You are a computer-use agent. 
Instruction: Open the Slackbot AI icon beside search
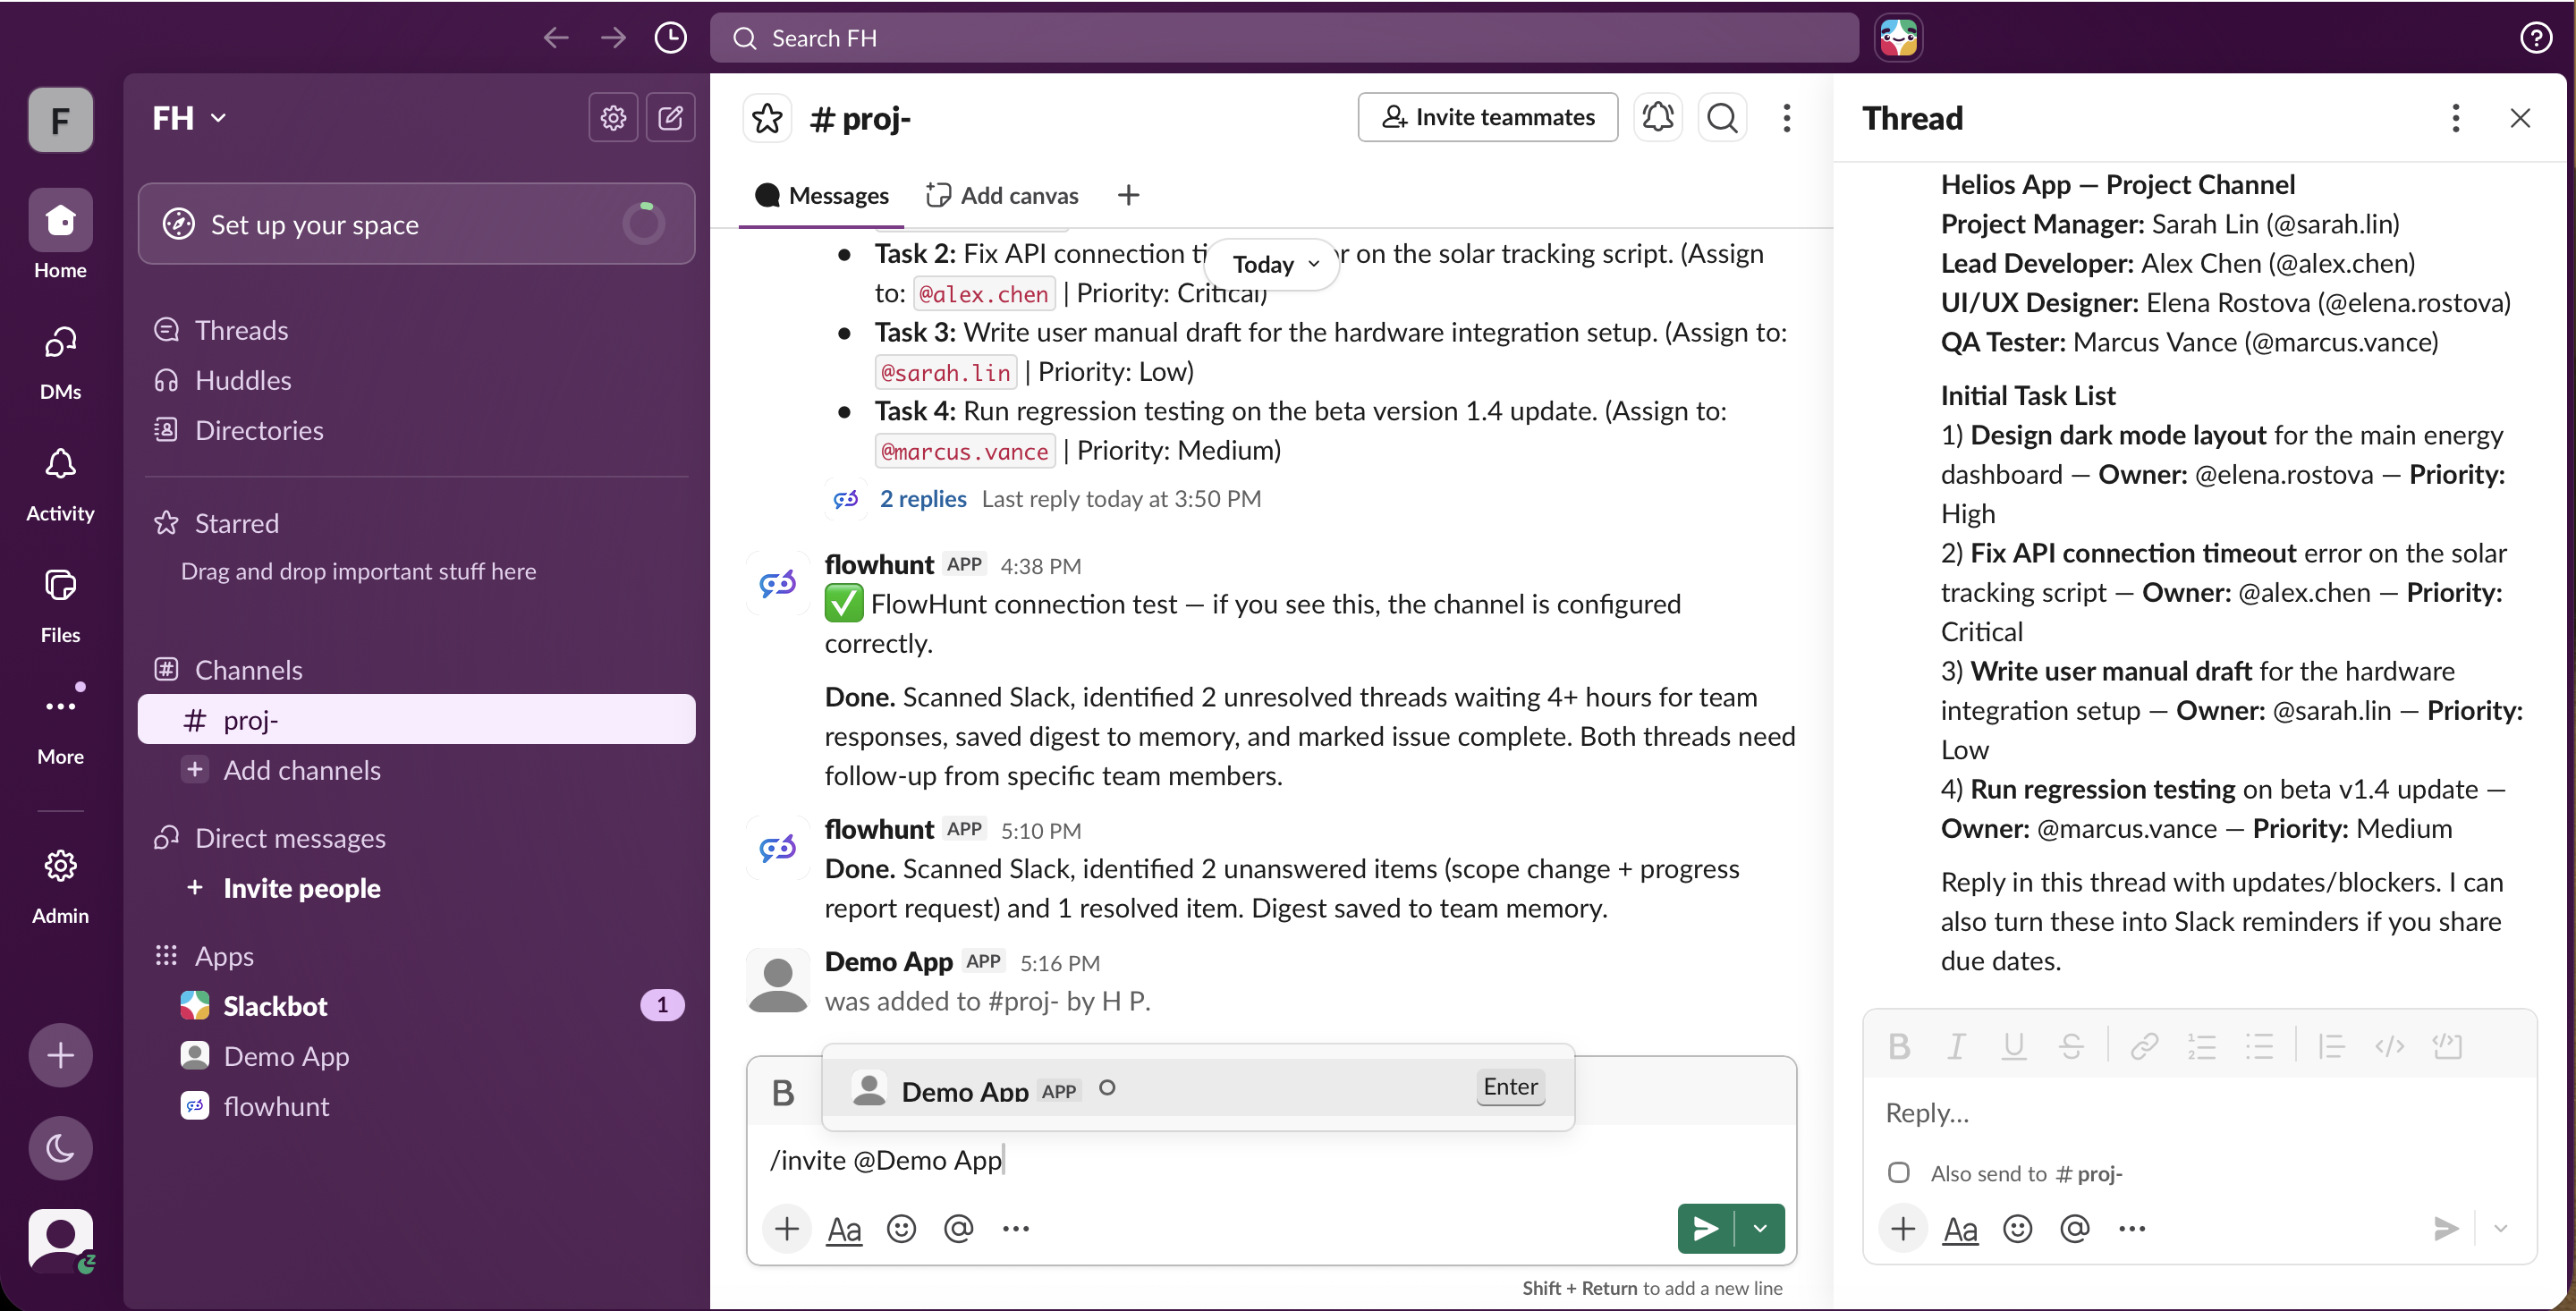click(1898, 38)
